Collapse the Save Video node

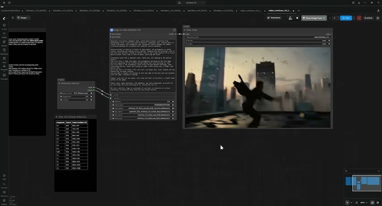[x=185, y=30]
